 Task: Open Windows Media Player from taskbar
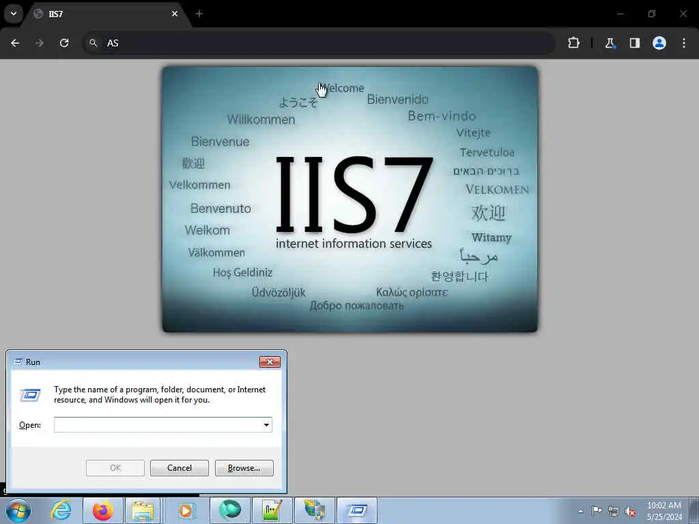coord(186,510)
